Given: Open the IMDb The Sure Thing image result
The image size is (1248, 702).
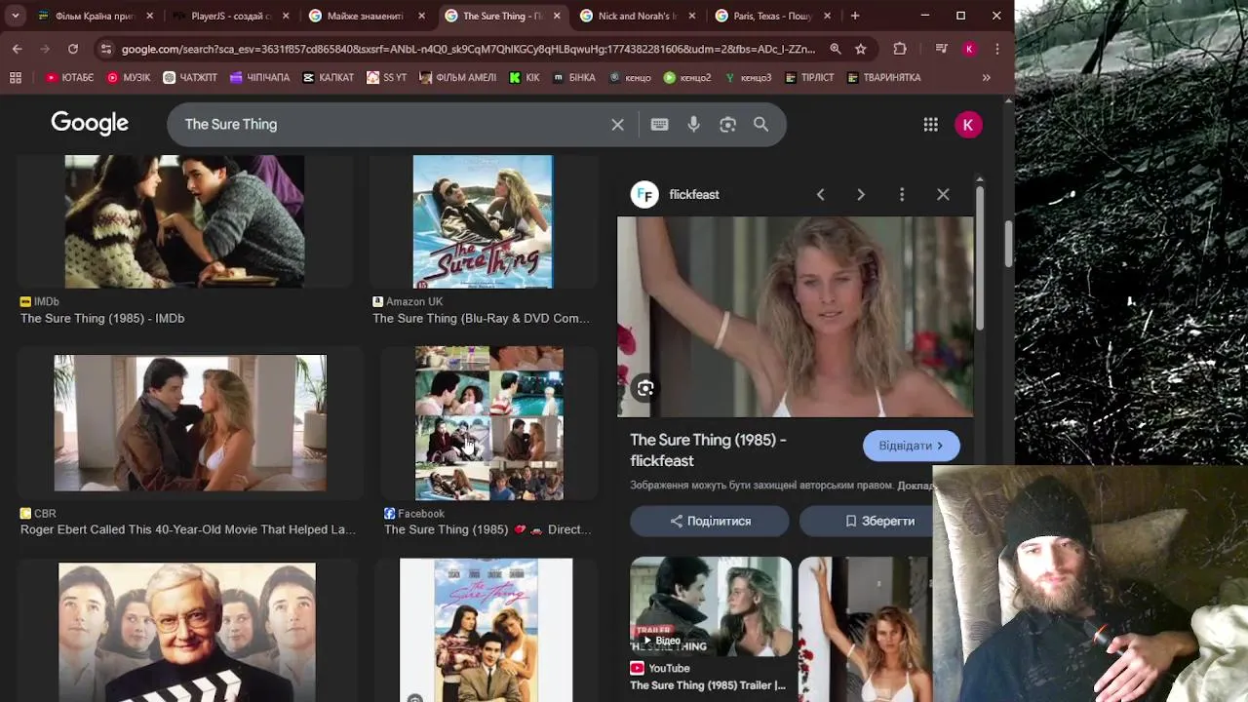Looking at the screenshot, I should pos(184,221).
